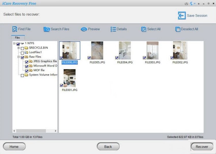This screenshot has width=216, height=154.
Task: Collapse the 1 NTFS tree node
Action: 14,43
